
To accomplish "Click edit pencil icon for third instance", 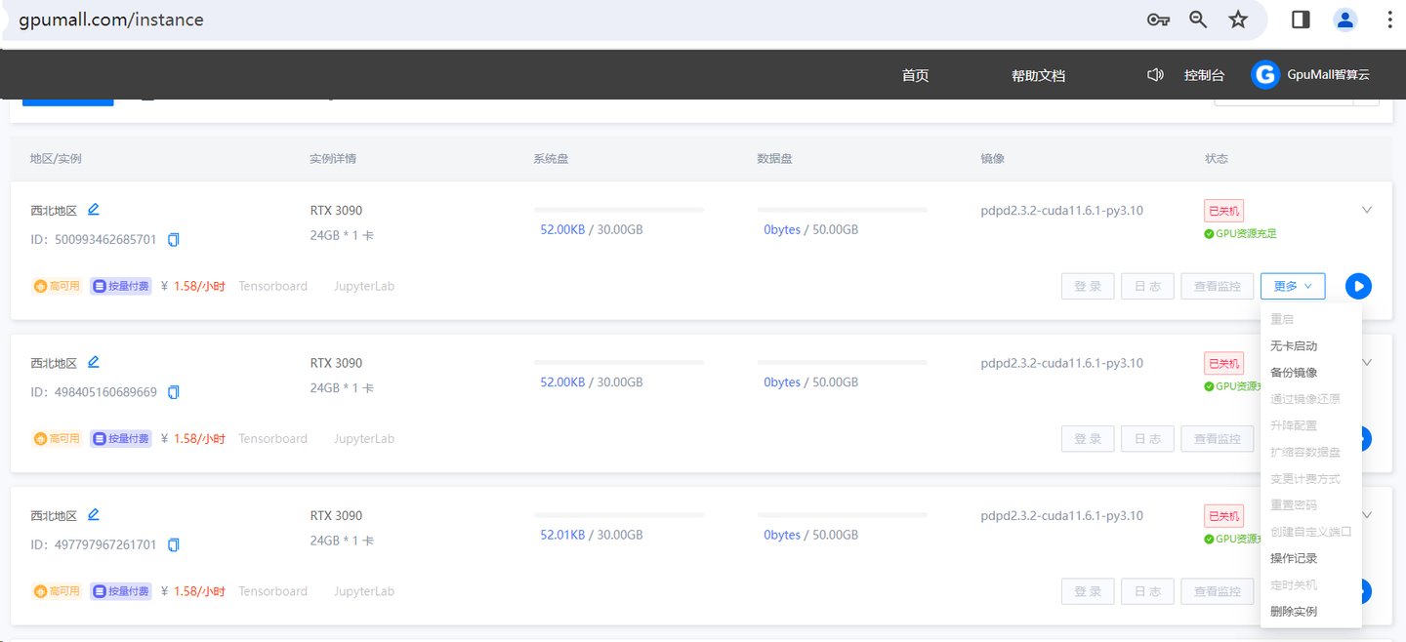I will tap(94, 514).
